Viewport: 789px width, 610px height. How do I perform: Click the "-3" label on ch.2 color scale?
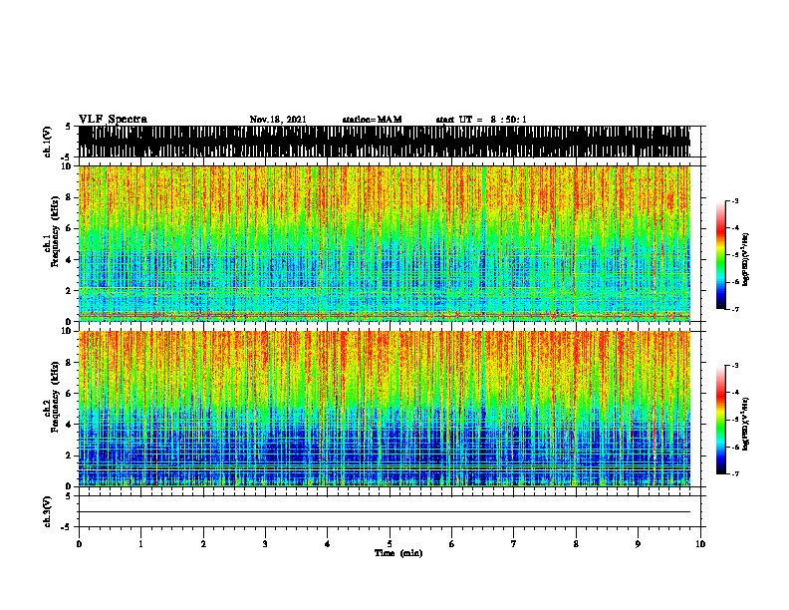(x=735, y=366)
